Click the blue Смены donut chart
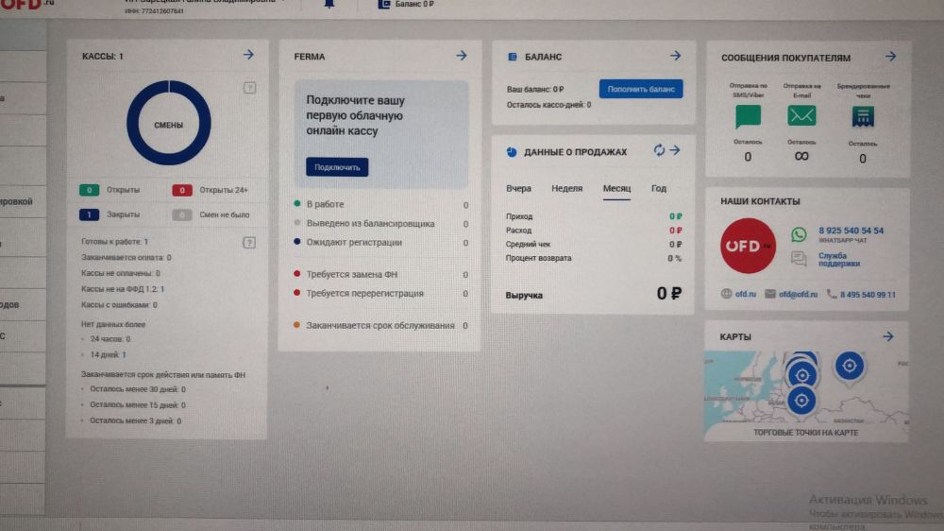 168,124
